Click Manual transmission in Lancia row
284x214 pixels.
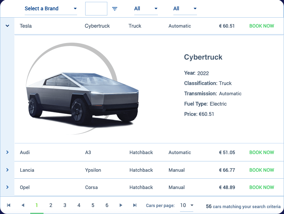(177, 170)
